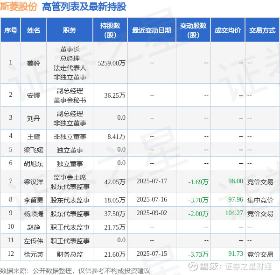This screenshot has height=275, width=280.
Task: Select the name 梁飞媛
Action: [34, 150]
